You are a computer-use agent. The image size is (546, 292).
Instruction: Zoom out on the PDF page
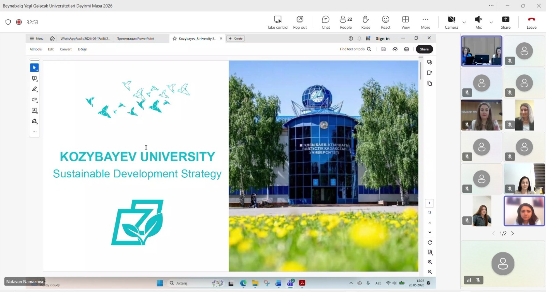click(430, 272)
